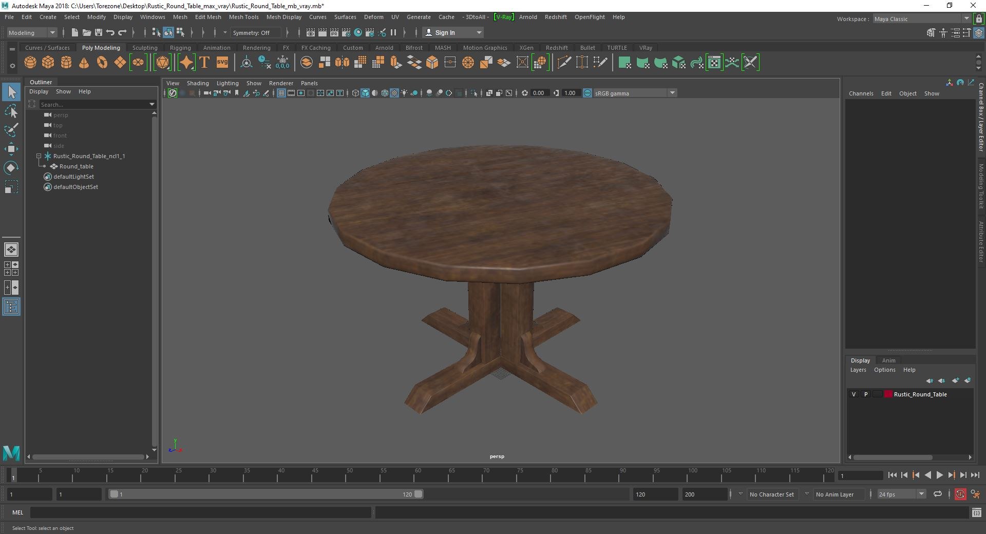This screenshot has width=986, height=534.
Task: Click the time range slider bar
Action: tap(266, 494)
